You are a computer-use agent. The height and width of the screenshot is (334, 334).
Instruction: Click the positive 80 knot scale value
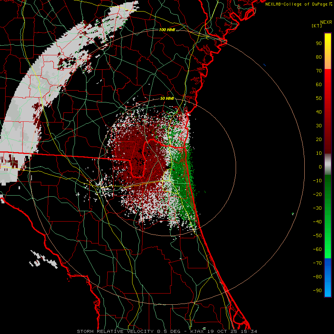click(x=319, y=57)
